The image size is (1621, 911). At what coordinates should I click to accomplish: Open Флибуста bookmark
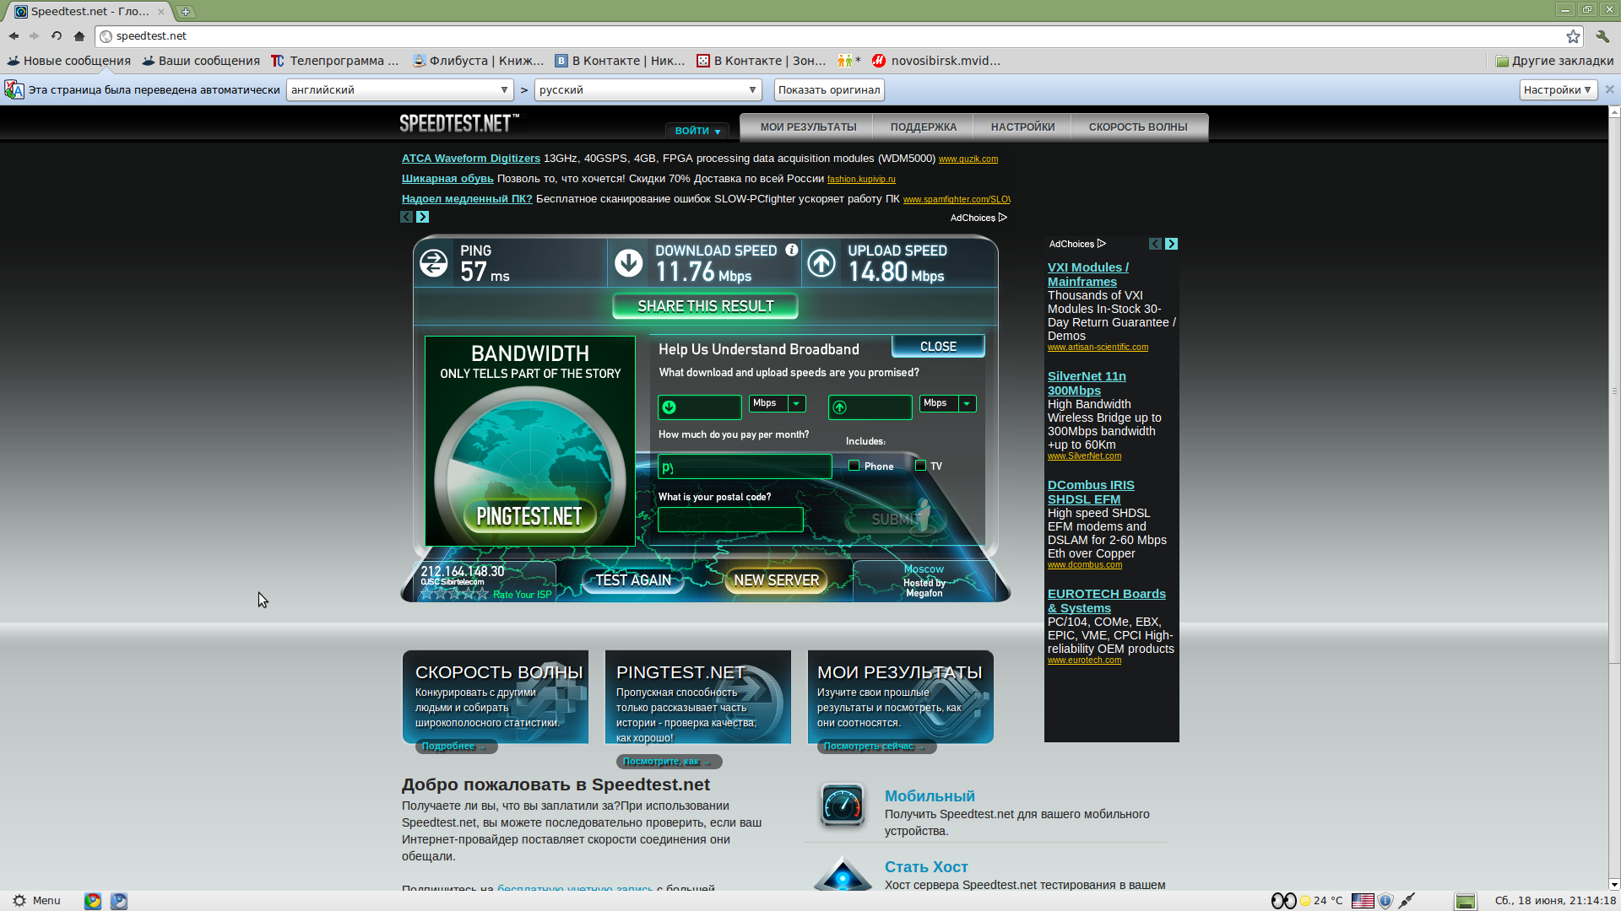click(x=478, y=61)
